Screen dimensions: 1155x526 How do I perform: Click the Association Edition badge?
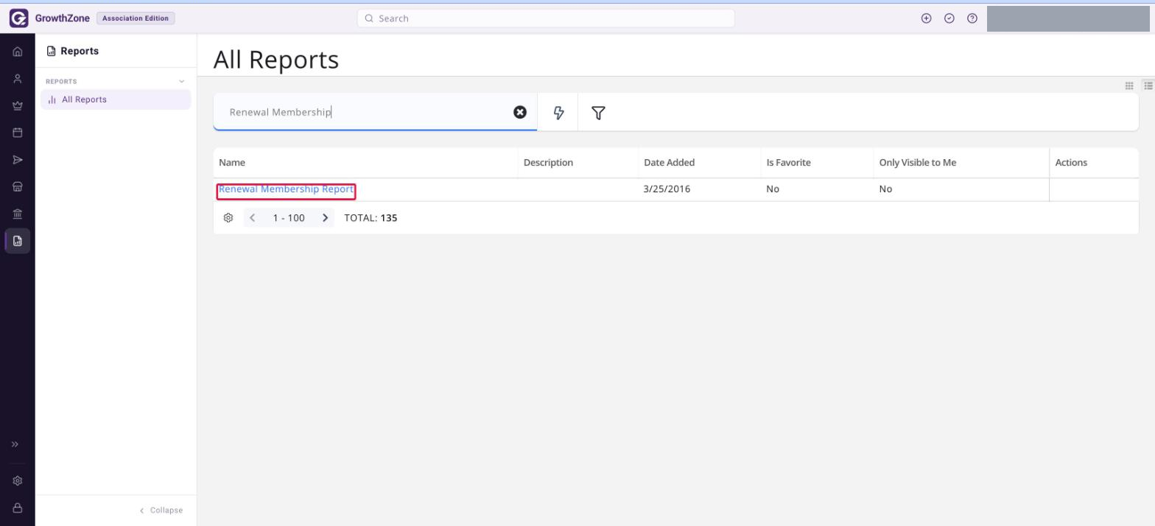click(x=136, y=18)
